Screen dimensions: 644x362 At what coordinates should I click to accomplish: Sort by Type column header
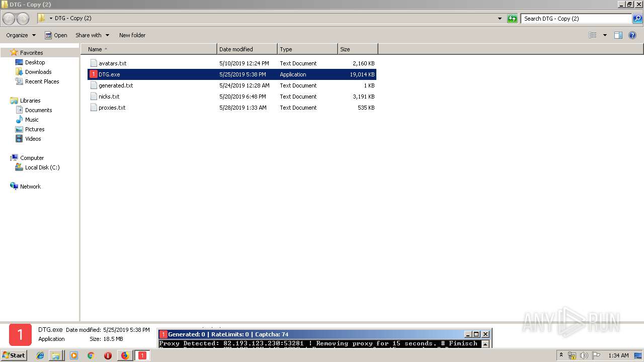click(x=307, y=49)
